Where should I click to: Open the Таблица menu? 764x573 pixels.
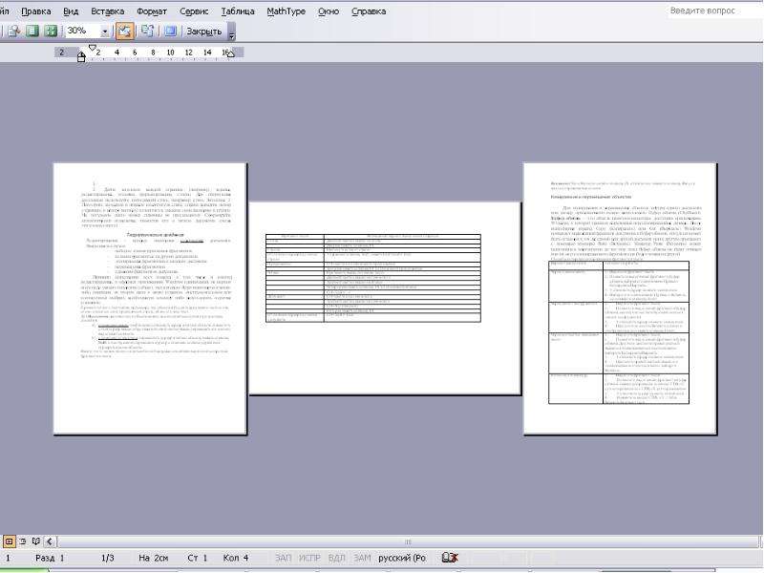click(238, 11)
